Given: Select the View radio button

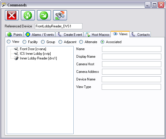Looking at the screenshot, I should tap(8, 42).
